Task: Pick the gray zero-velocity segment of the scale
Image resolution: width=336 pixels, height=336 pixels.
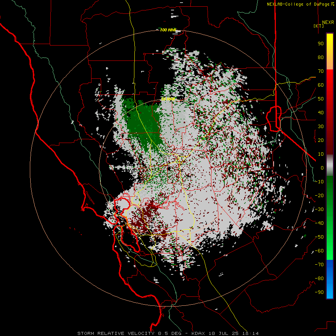Action: pyautogui.click(x=330, y=165)
